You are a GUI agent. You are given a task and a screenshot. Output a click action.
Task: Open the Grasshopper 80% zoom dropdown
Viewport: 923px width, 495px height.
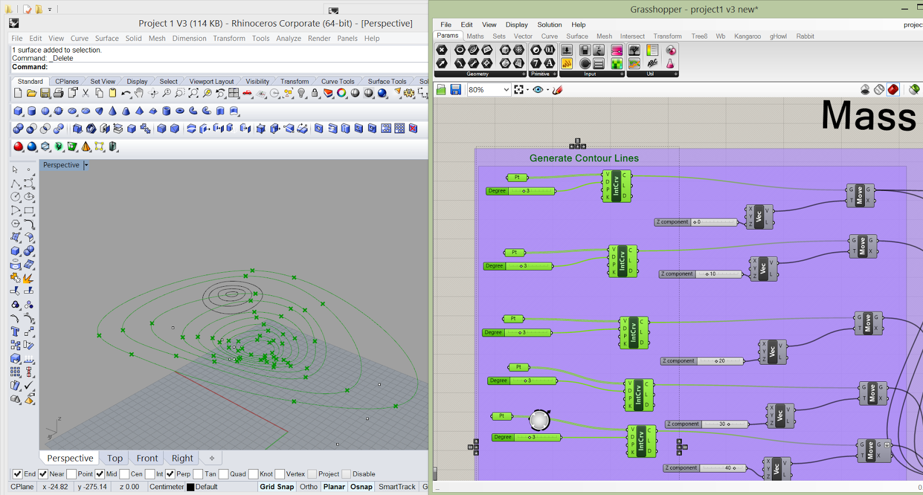[x=506, y=89]
